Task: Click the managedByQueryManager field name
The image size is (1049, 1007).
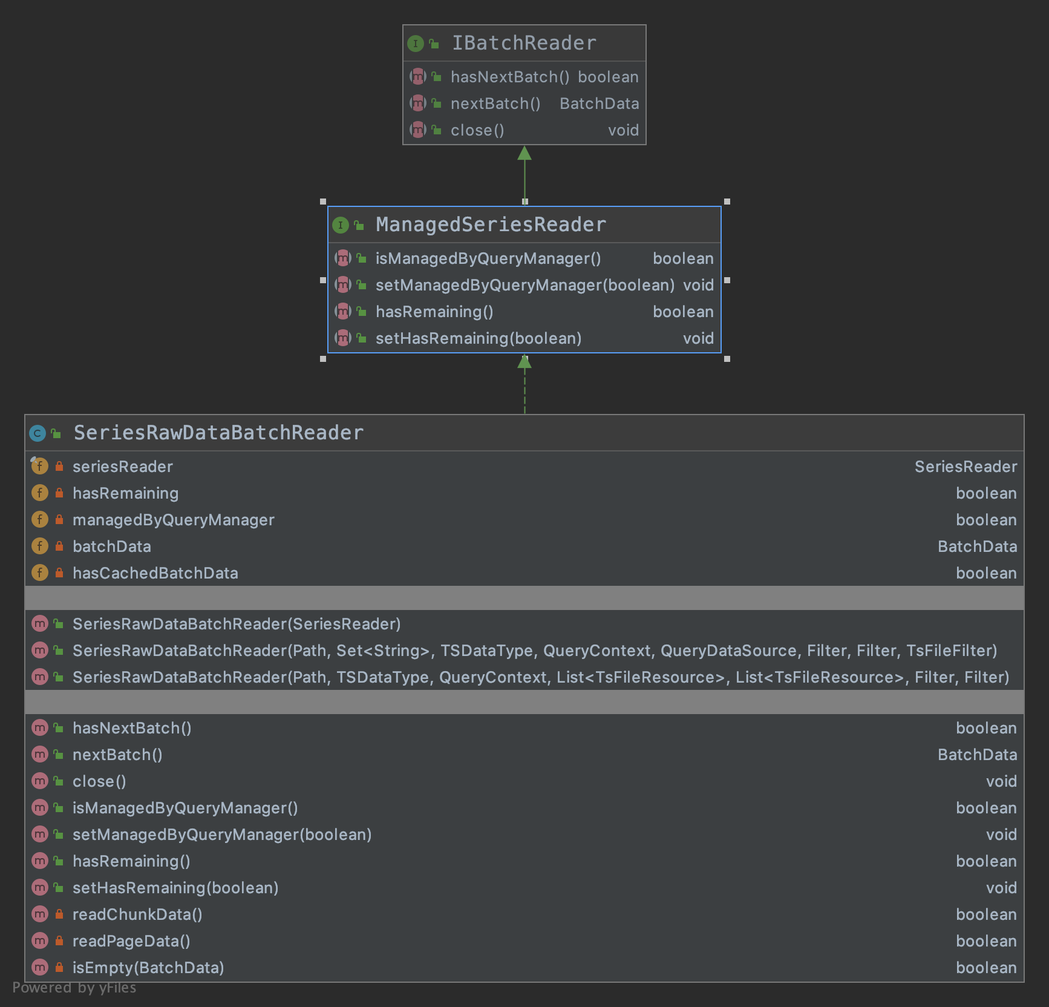Action: click(x=174, y=520)
